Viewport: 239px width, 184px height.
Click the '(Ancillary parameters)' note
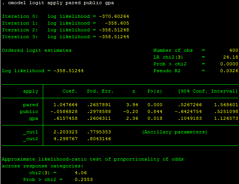coord(175,132)
